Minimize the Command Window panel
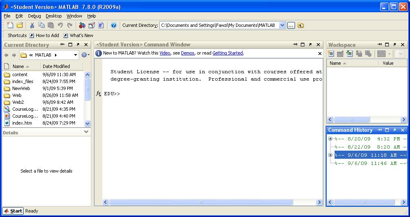Image resolution: width=410 pixels, height=217 pixels. (295, 45)
